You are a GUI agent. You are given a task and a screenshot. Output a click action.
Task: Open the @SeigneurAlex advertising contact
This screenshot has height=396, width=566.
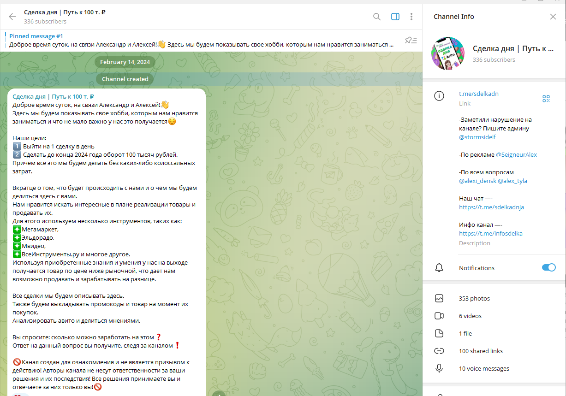[x=516, y=155]
